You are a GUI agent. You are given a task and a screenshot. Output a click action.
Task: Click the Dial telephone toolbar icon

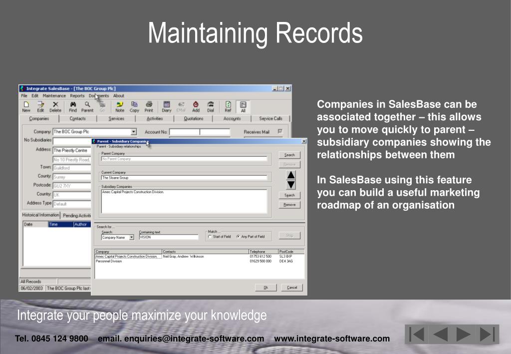pos(211,106)
